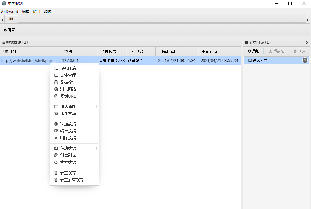Click the 浏览网站 browser icon
311x209 pixels.
click(56, 89)
